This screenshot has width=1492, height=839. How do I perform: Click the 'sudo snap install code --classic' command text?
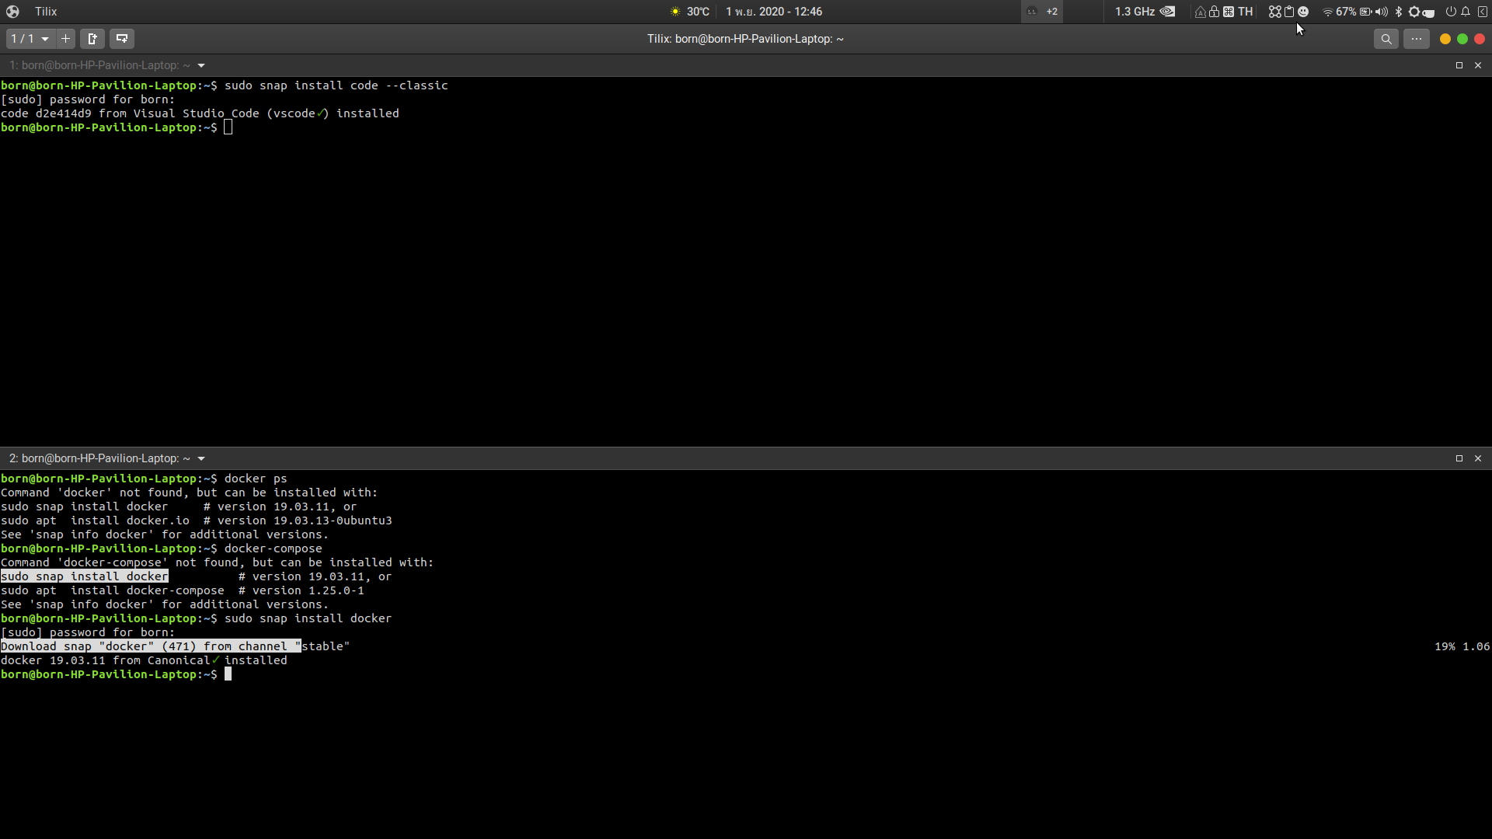pos(336,85)
